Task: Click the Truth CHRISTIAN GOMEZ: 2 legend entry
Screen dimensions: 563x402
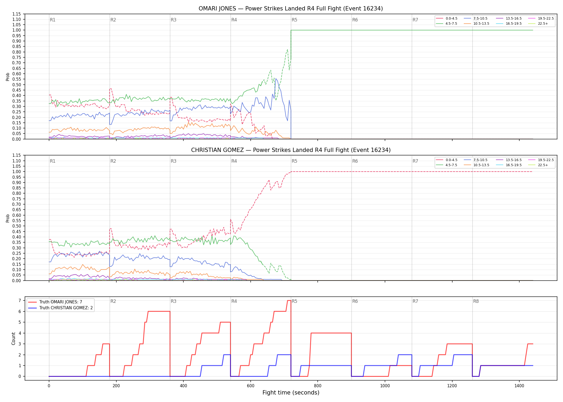Action: (60, 308)
